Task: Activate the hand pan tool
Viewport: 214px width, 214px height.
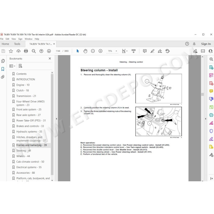Action: (x=85, y=51)
